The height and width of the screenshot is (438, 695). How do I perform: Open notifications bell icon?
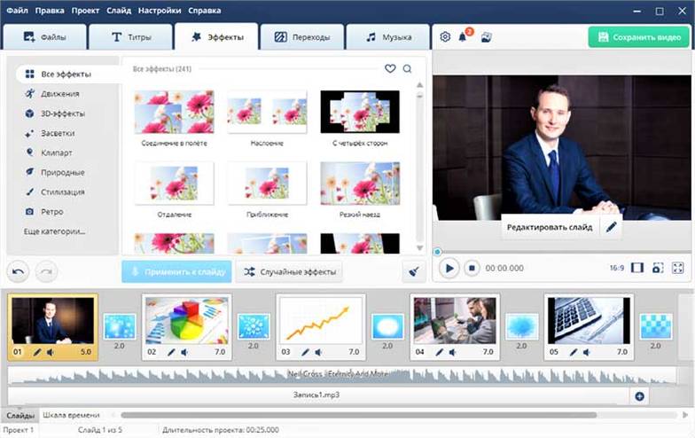(463, 36)
